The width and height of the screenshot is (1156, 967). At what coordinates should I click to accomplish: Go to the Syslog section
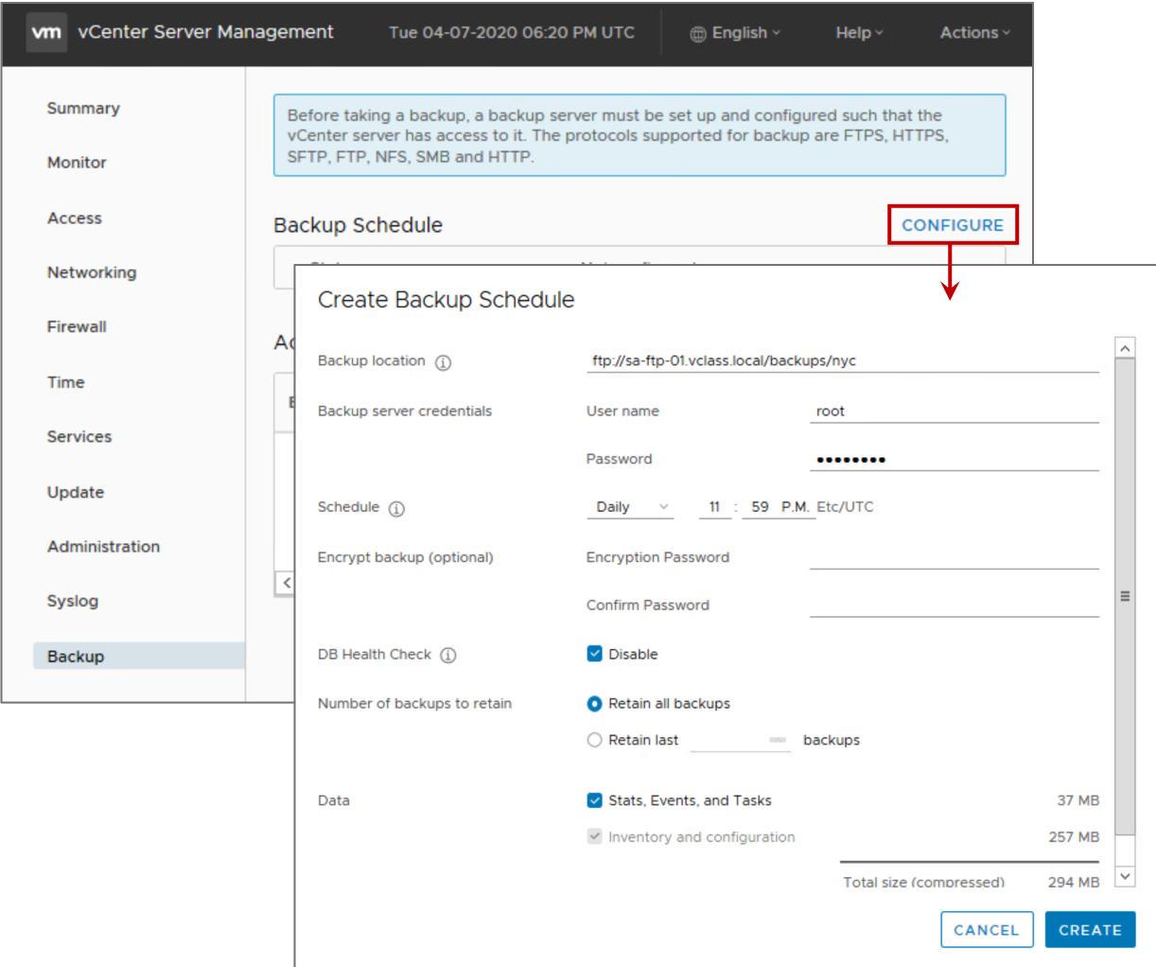[x=73, y=601]
